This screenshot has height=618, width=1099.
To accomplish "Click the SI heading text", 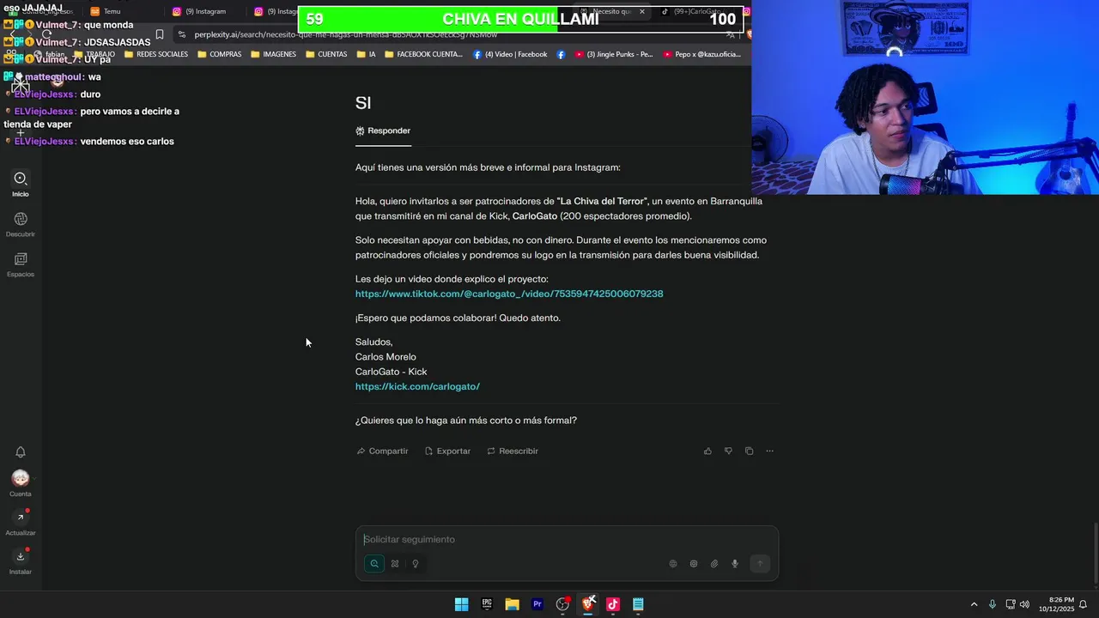I will point(363,103).
